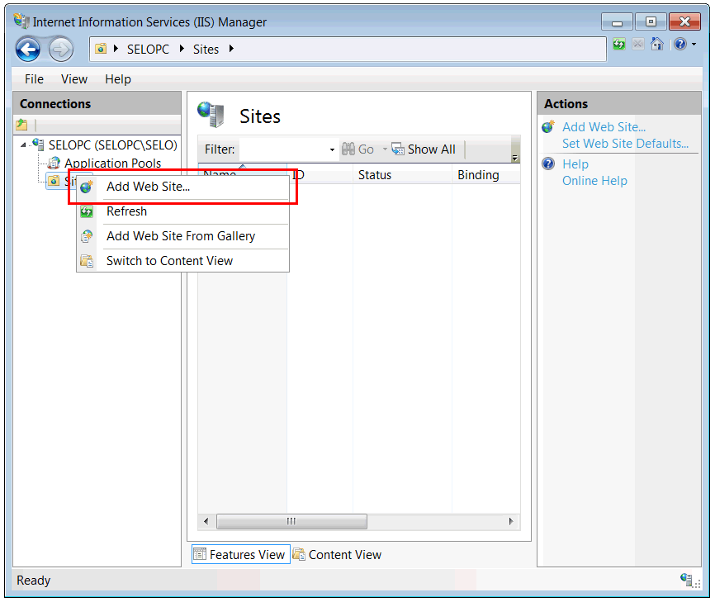
Task: Click the Stop icon in address bar
Action: [638, 45]
